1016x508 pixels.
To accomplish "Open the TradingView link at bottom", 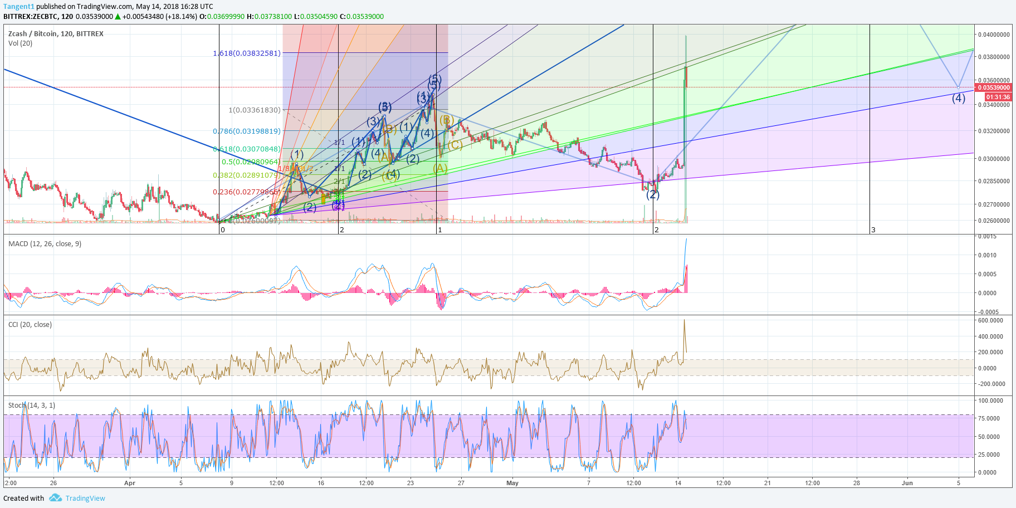I will click(x=85, y=498).
